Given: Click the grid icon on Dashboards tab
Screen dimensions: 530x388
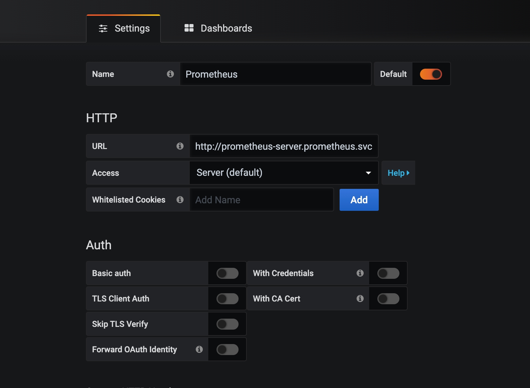Looking at the screenshot, I should (x=189, y=28).
